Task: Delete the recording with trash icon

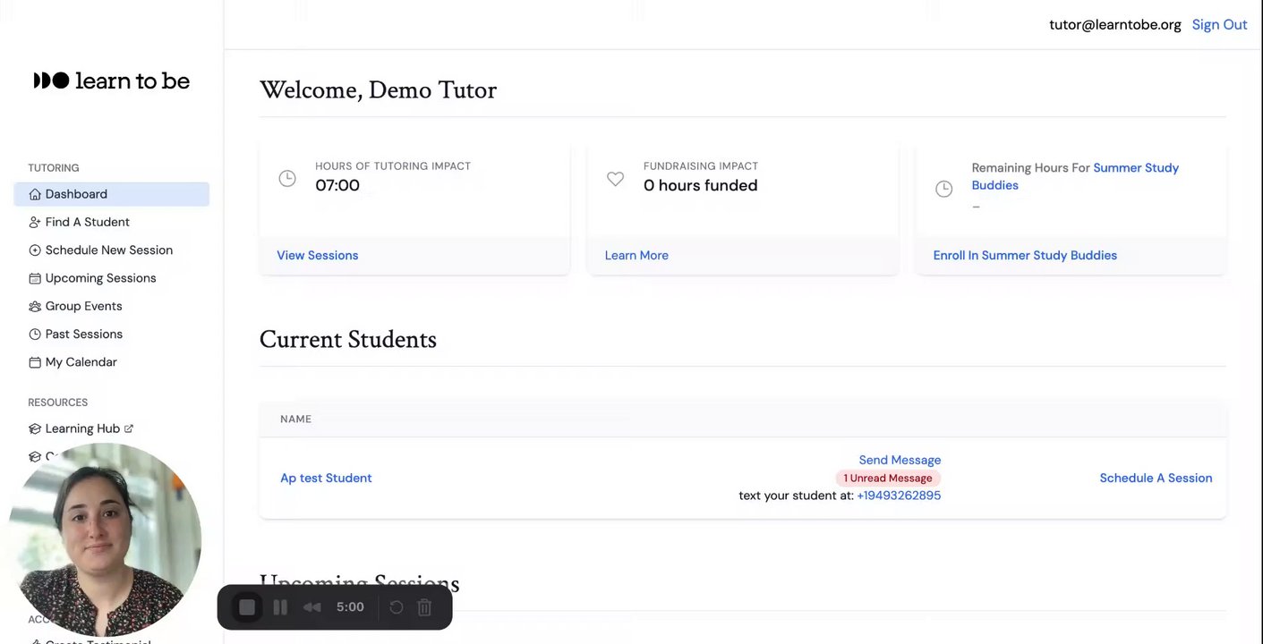Action: pos(425,607)
